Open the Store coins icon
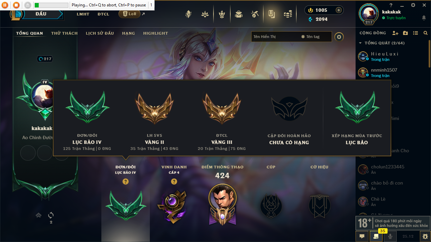 coord(288,14)
